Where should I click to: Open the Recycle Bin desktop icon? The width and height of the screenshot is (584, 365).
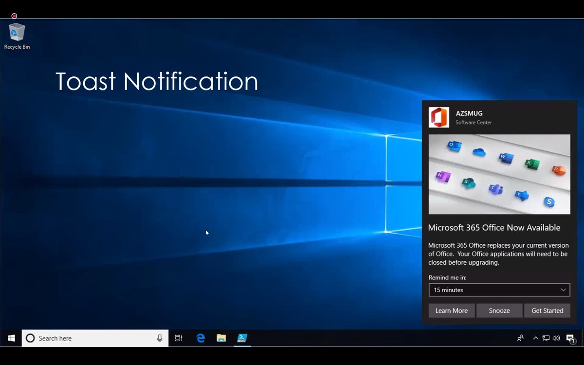[x=17, y=36]
